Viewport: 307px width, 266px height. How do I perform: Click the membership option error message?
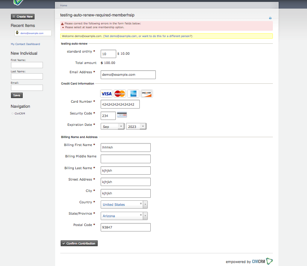pyautogui.click(x=95, y=27)
